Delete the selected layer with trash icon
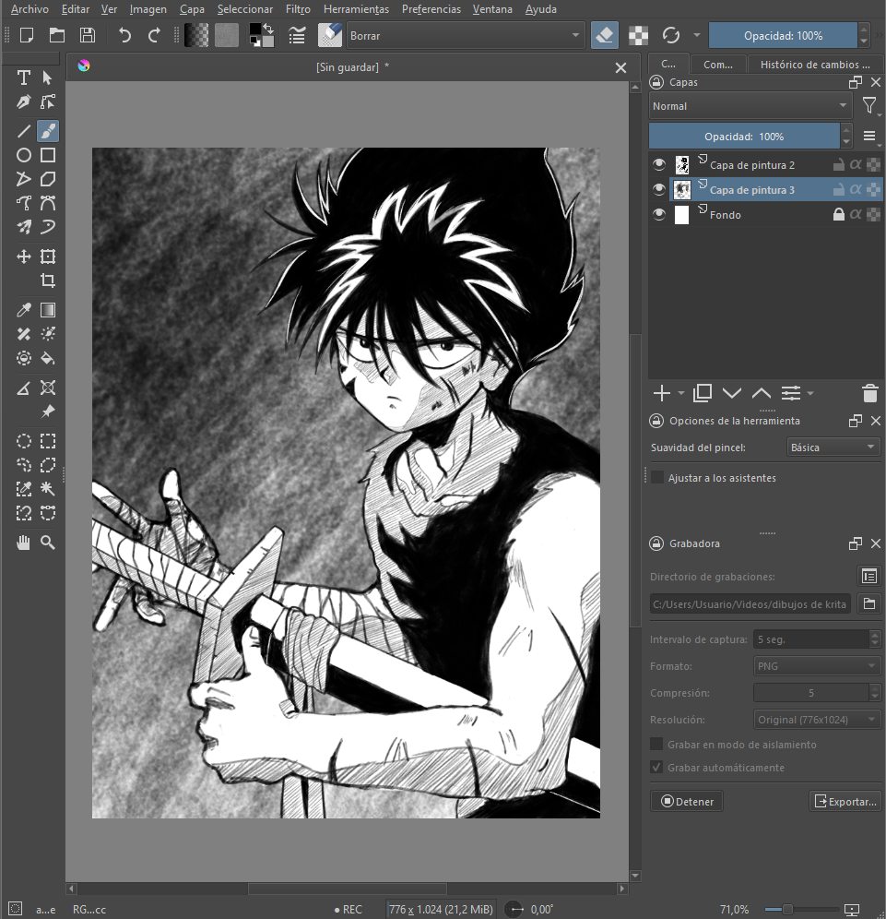 pyautogui.click(x=870, y=393)
